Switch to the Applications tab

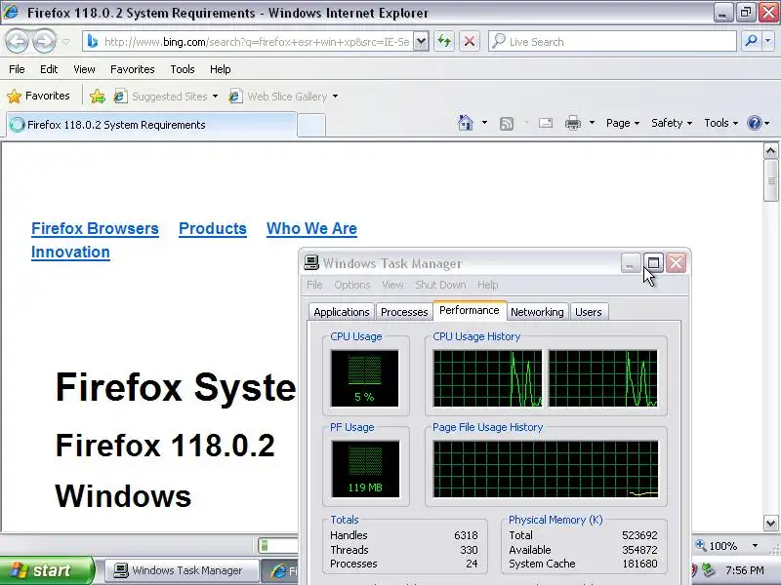coord(342,312)
